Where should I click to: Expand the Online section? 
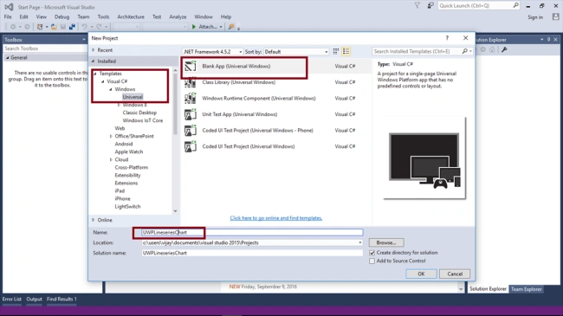94,220
